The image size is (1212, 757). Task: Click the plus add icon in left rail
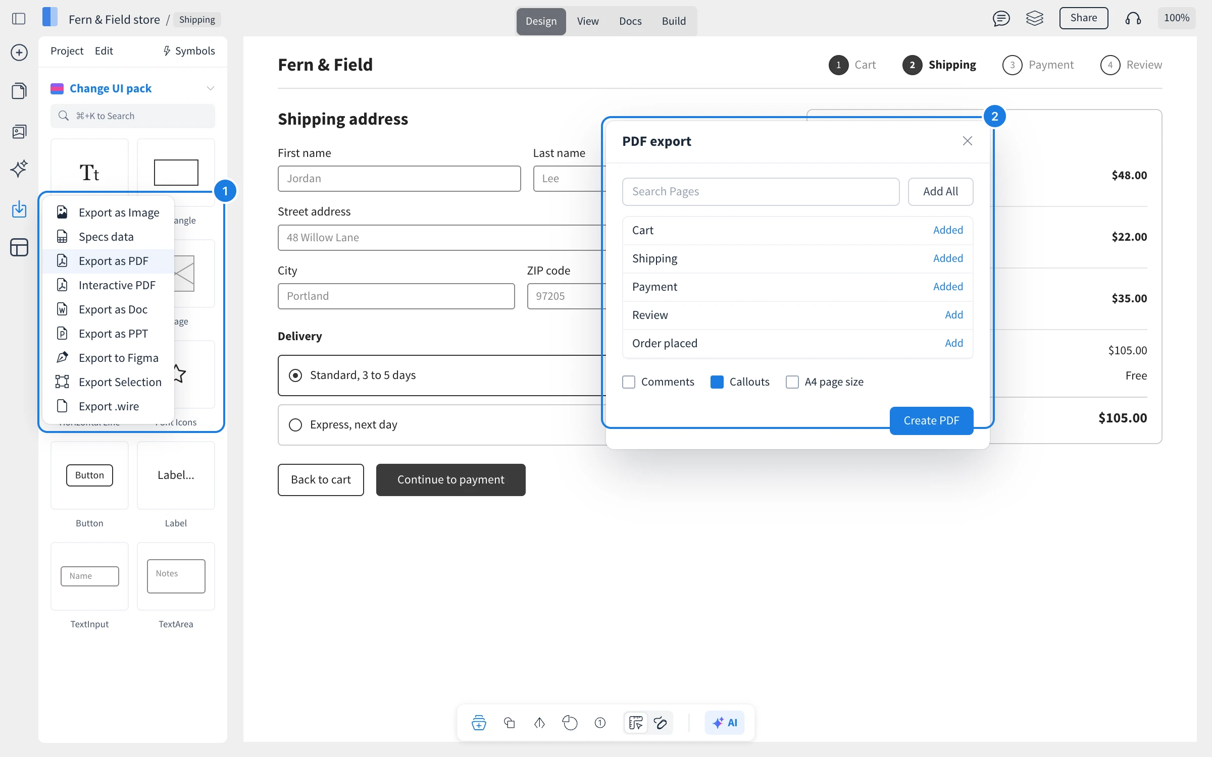click(x=19, y=52)
